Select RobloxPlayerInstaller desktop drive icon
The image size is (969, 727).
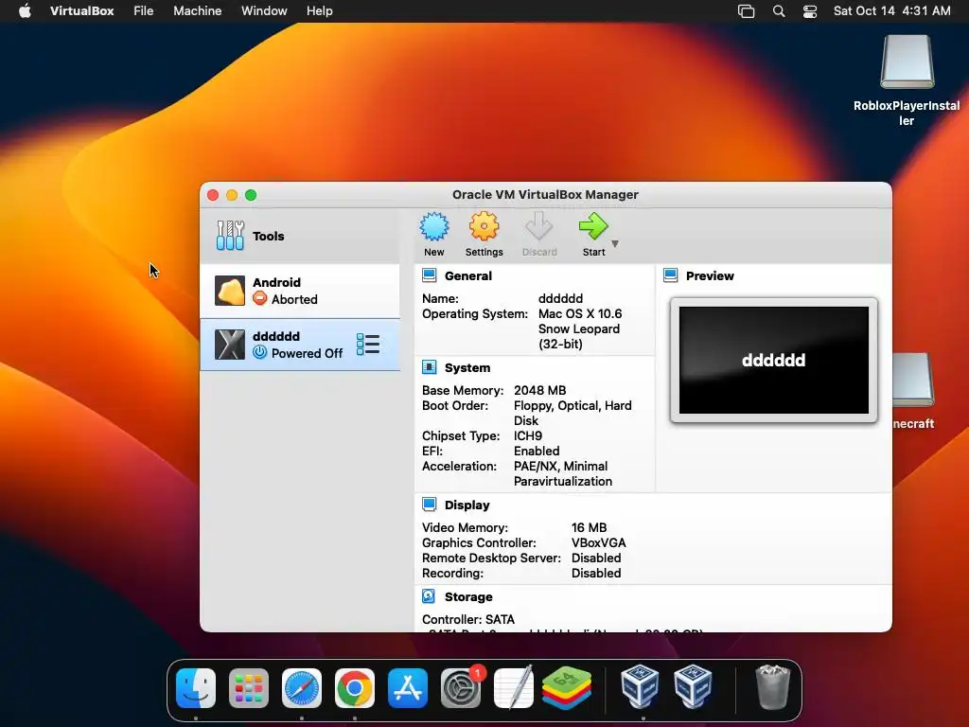(907, 62)
